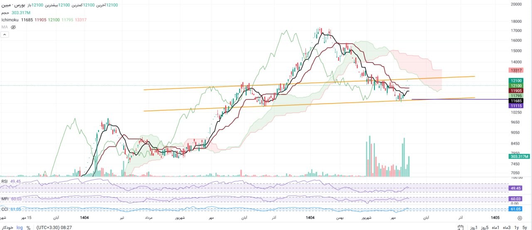This screenshot has width=532, height=230.
Task: Toggle the percent (%) scale option
Action: [x=28, y=228]
